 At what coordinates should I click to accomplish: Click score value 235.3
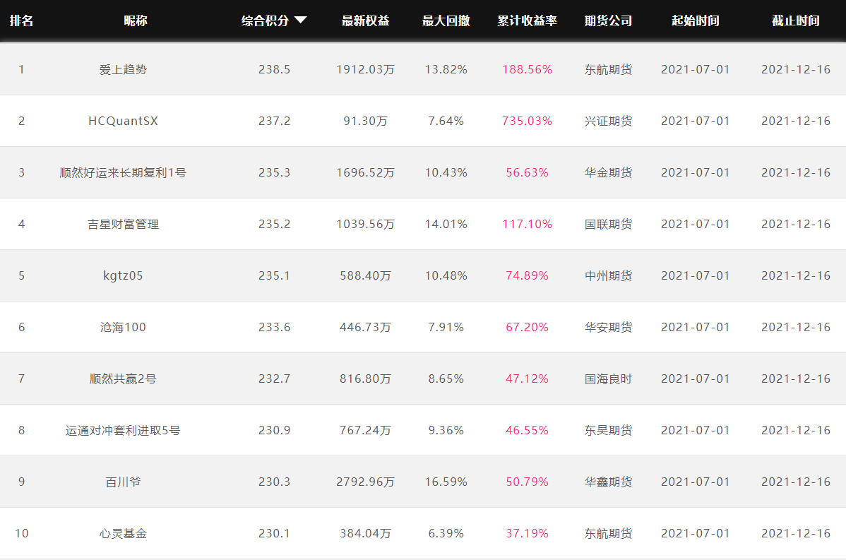point(274,172)
